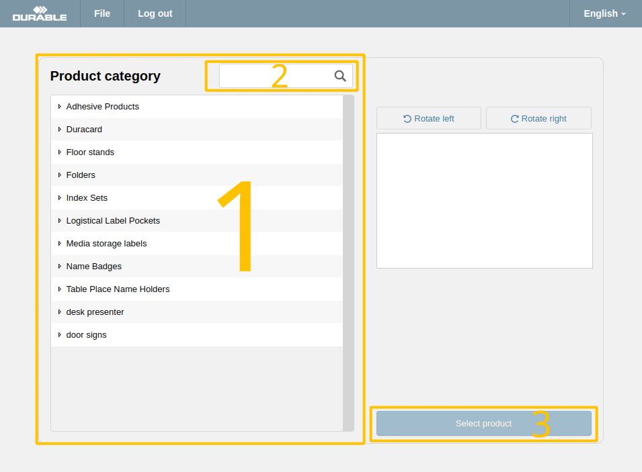Expand the Name Badges category arrow
Viewport: 642px width, 472px height.
click(x=60, y=267)
